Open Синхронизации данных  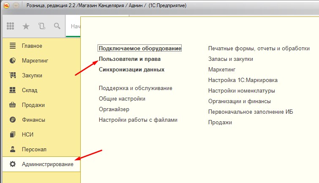tap(131, 70)
